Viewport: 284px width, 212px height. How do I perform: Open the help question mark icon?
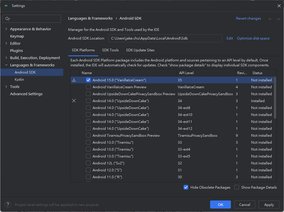(8, 205)
